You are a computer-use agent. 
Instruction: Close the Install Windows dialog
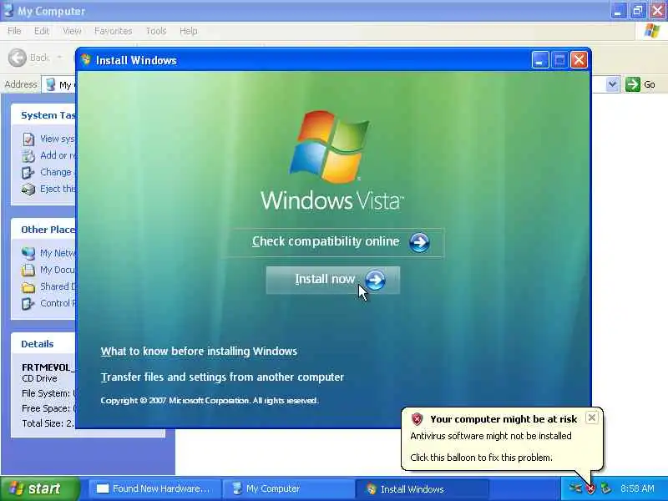(579, 60)
